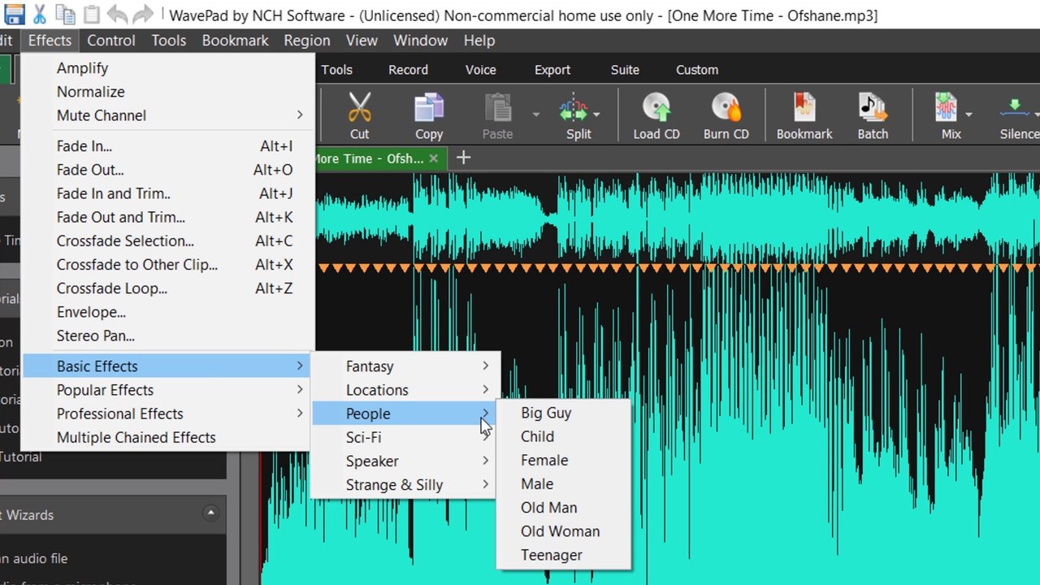
Task: Switch to the Export ribbon tab
Action: click(552, 70)
